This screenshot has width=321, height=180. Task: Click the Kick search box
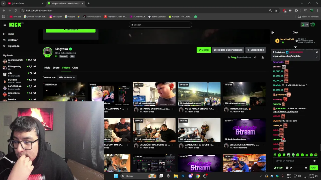click(160, 25)
